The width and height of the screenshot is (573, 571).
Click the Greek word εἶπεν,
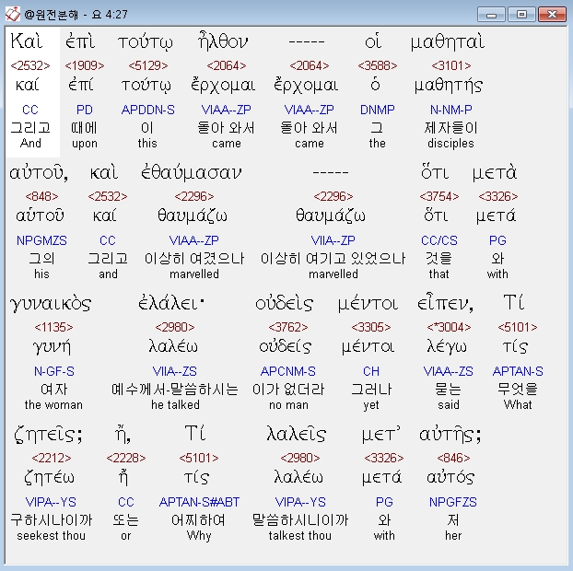pos(446,303)
